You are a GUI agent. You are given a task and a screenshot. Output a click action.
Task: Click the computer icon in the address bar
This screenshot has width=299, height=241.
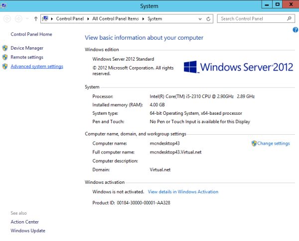45,19
